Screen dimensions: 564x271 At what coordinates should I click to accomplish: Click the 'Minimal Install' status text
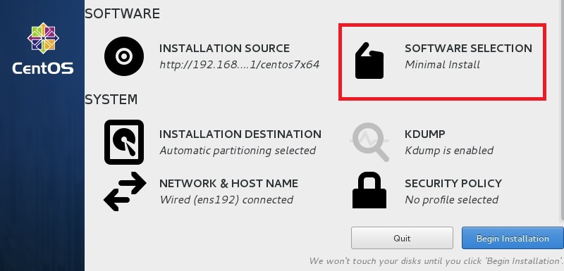tap(443, 65)
